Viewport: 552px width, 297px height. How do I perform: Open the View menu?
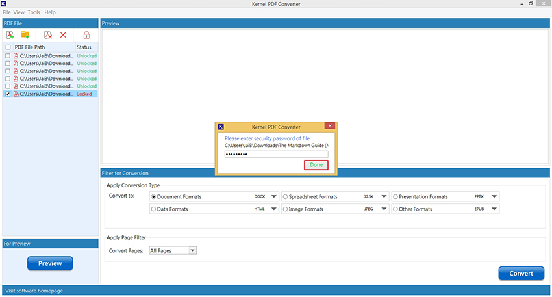click(x=19, y=12)
